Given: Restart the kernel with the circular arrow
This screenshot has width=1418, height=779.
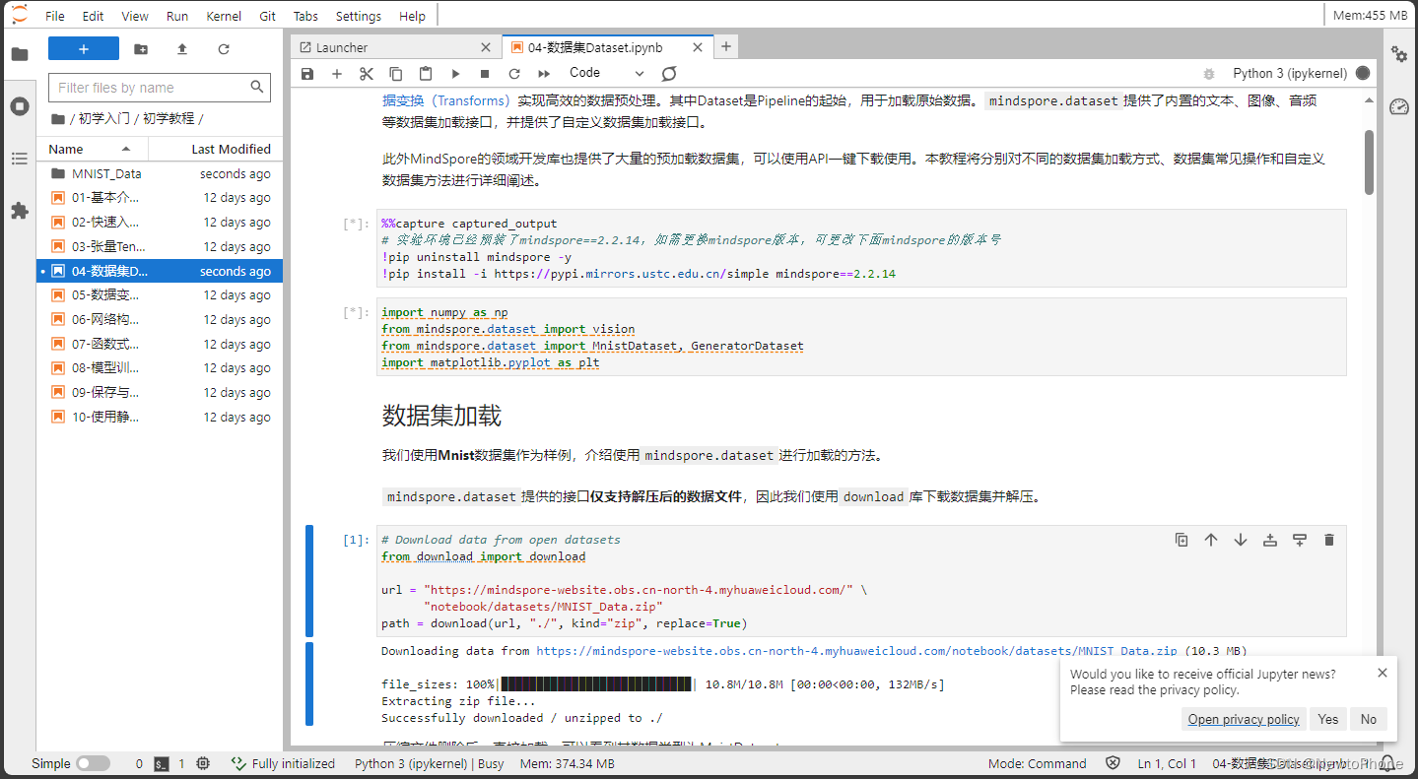Looking at the screenshot, I should point(514,73).
